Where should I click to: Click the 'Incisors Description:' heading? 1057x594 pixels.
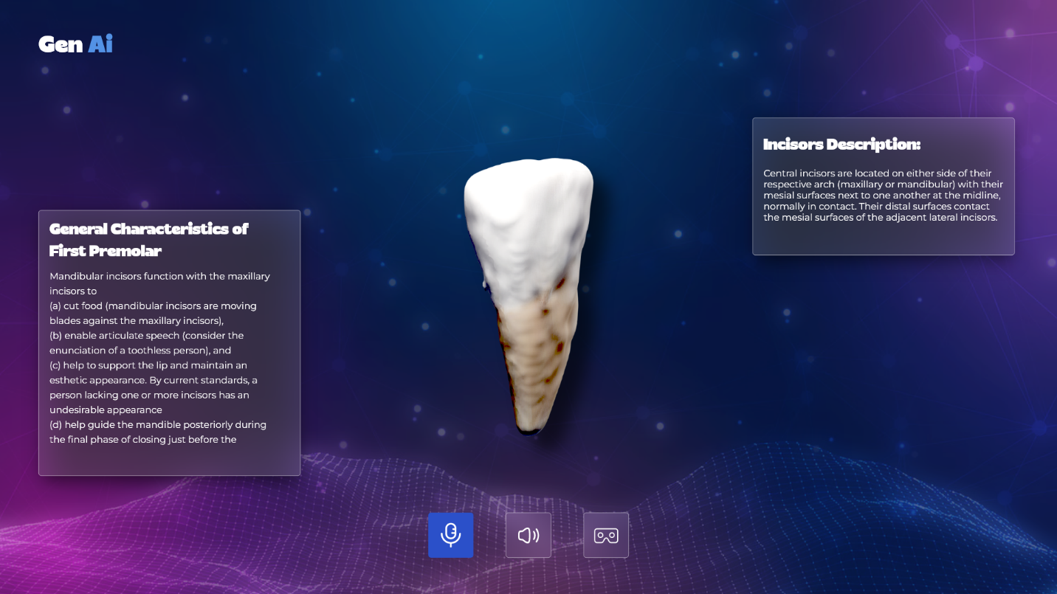pyautogui.click(x=841, y=144)
